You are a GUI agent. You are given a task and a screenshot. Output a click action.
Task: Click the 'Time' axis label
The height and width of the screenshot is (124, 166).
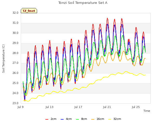point(147,111)
